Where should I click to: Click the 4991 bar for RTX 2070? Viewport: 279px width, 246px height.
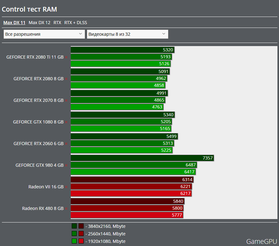click(x=119, y=93)
